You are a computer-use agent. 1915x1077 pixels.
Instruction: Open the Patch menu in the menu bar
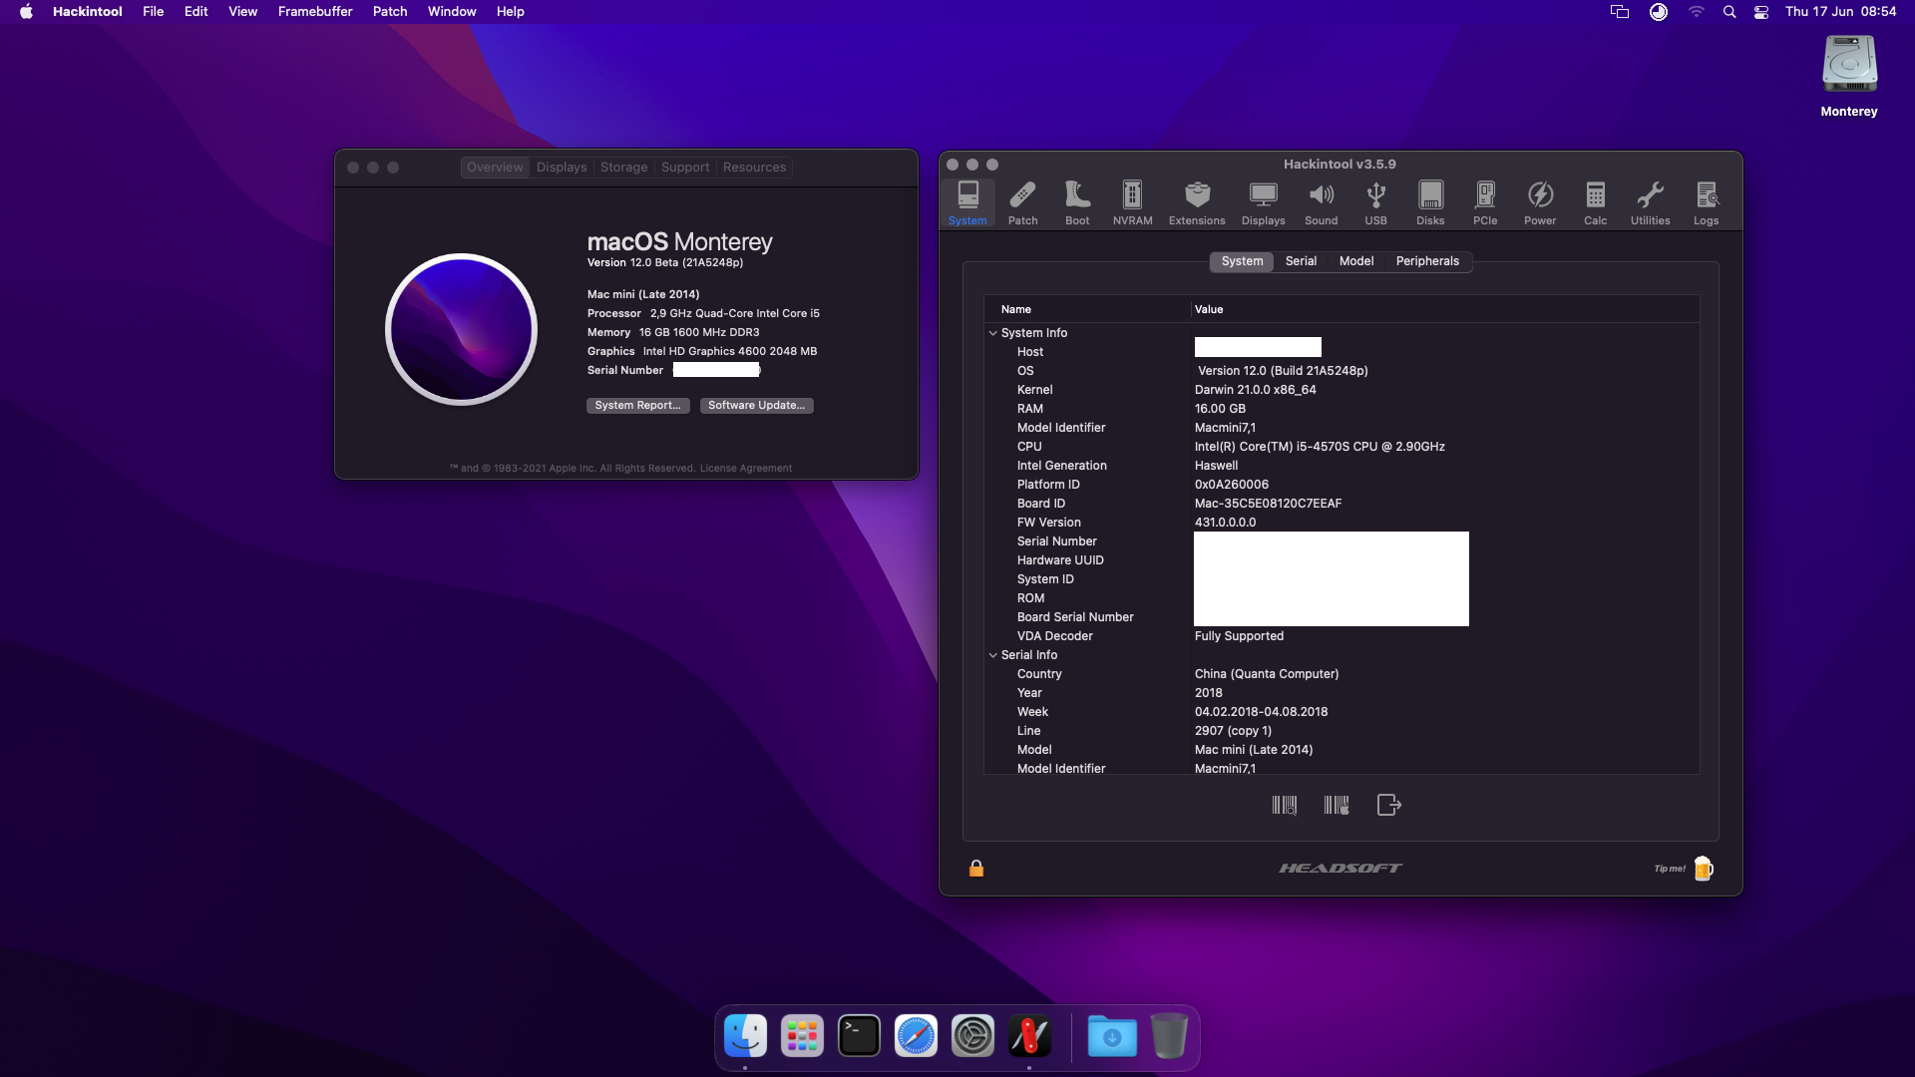tap(390, 11)
